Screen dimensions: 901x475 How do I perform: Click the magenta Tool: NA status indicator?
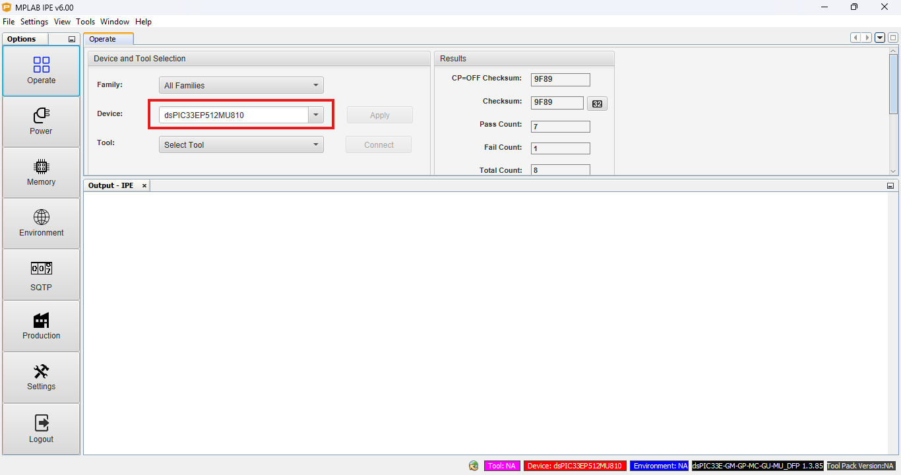click(x=502, y=466)
